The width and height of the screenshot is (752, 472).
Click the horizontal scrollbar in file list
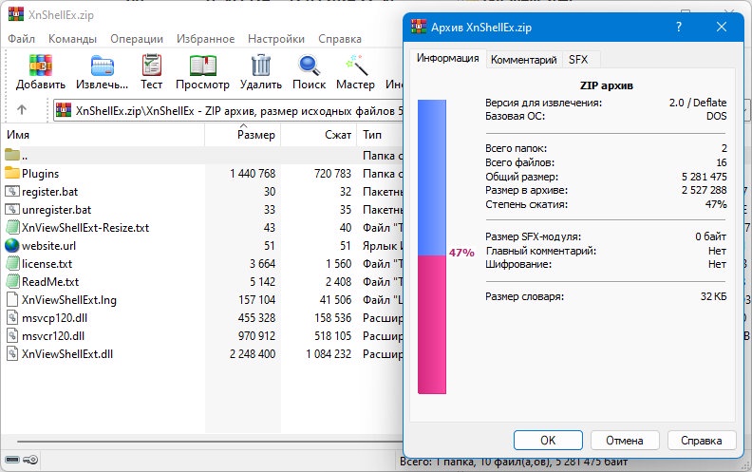point(210,442)
